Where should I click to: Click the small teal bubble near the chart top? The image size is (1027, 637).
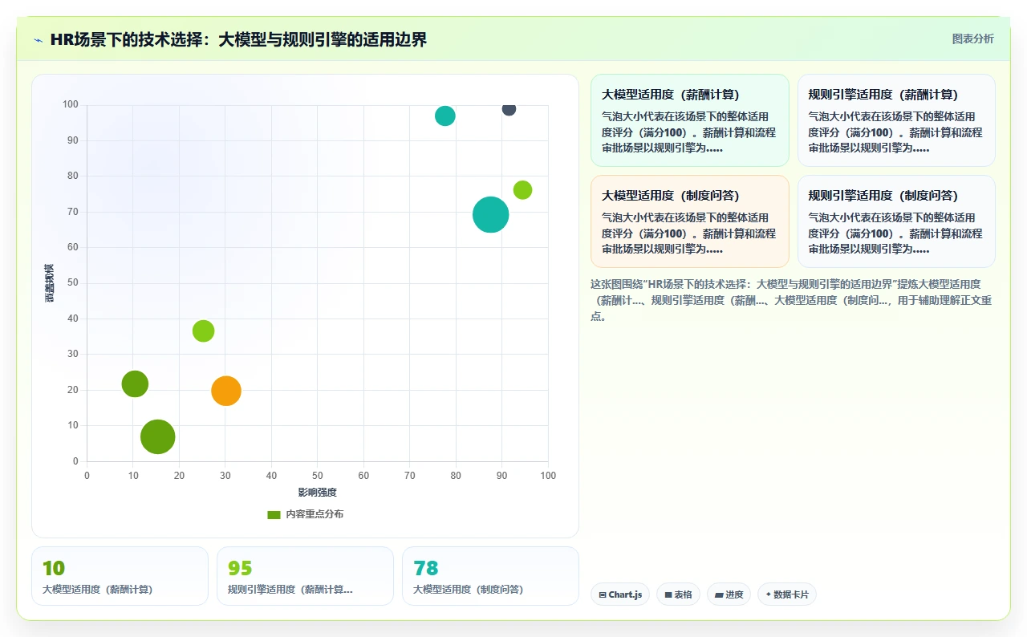[x=445, y=116]
